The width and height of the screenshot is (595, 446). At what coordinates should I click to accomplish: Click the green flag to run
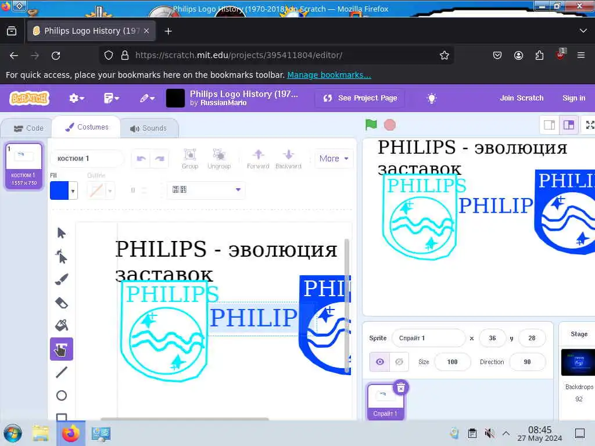pyautogui.click(x=371, y=125)
